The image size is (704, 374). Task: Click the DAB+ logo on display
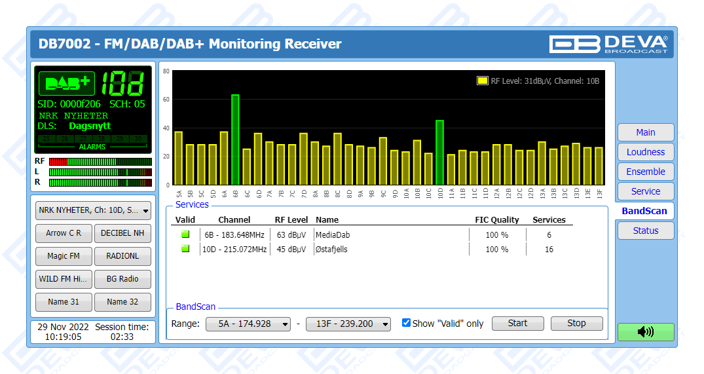click(x=67, y=83)
